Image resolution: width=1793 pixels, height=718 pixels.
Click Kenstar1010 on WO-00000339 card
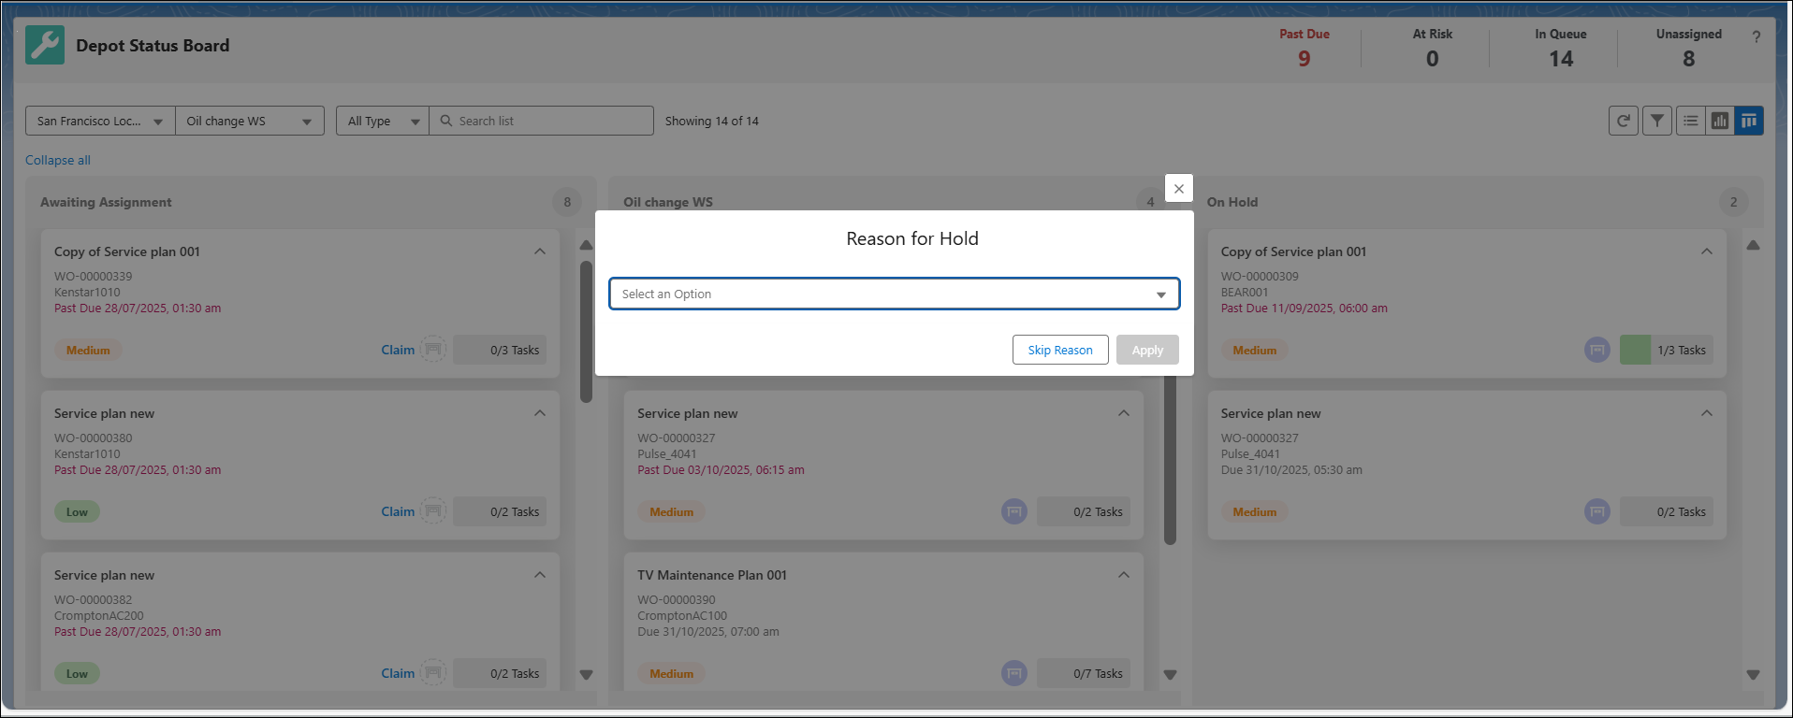click(x=87, y=292)
